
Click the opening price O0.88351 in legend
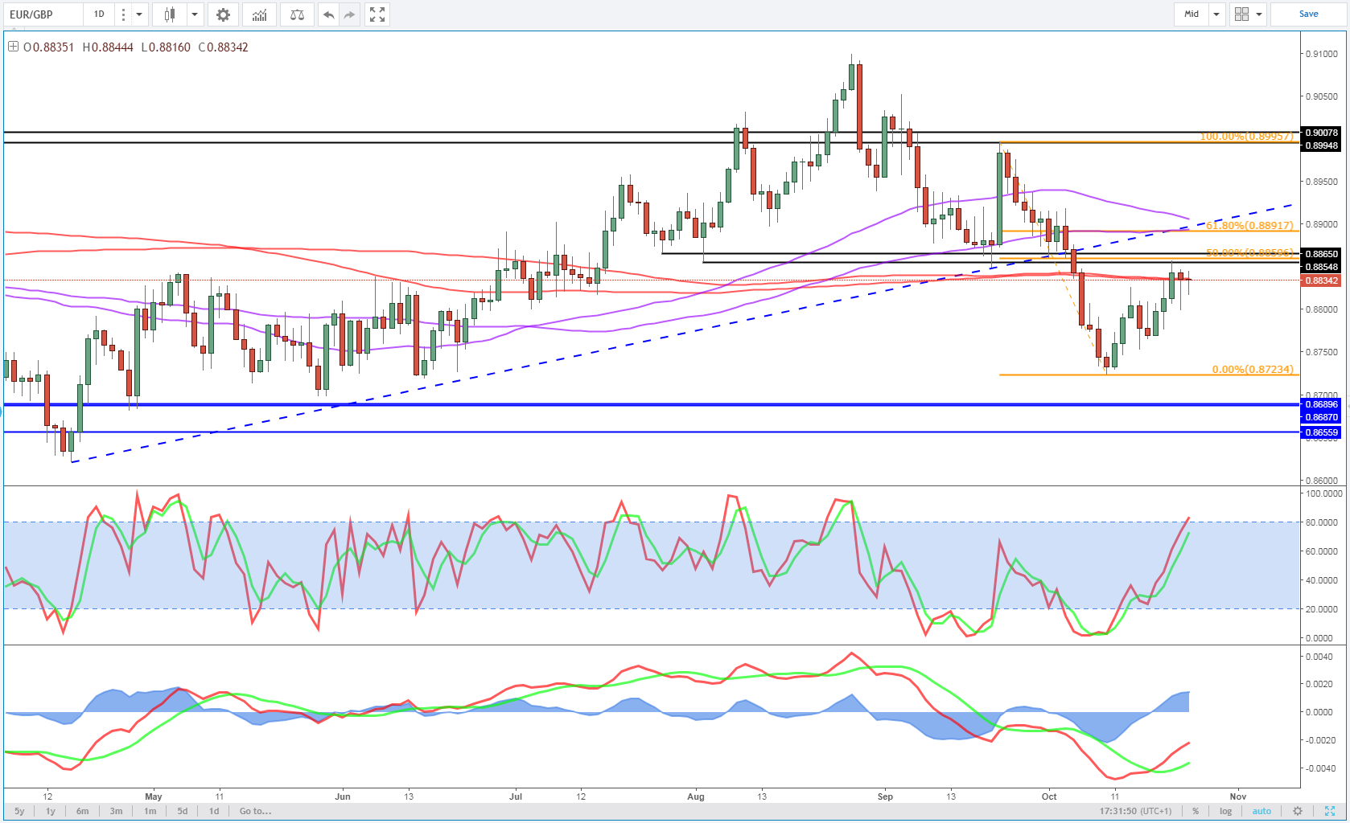(48, 47)
